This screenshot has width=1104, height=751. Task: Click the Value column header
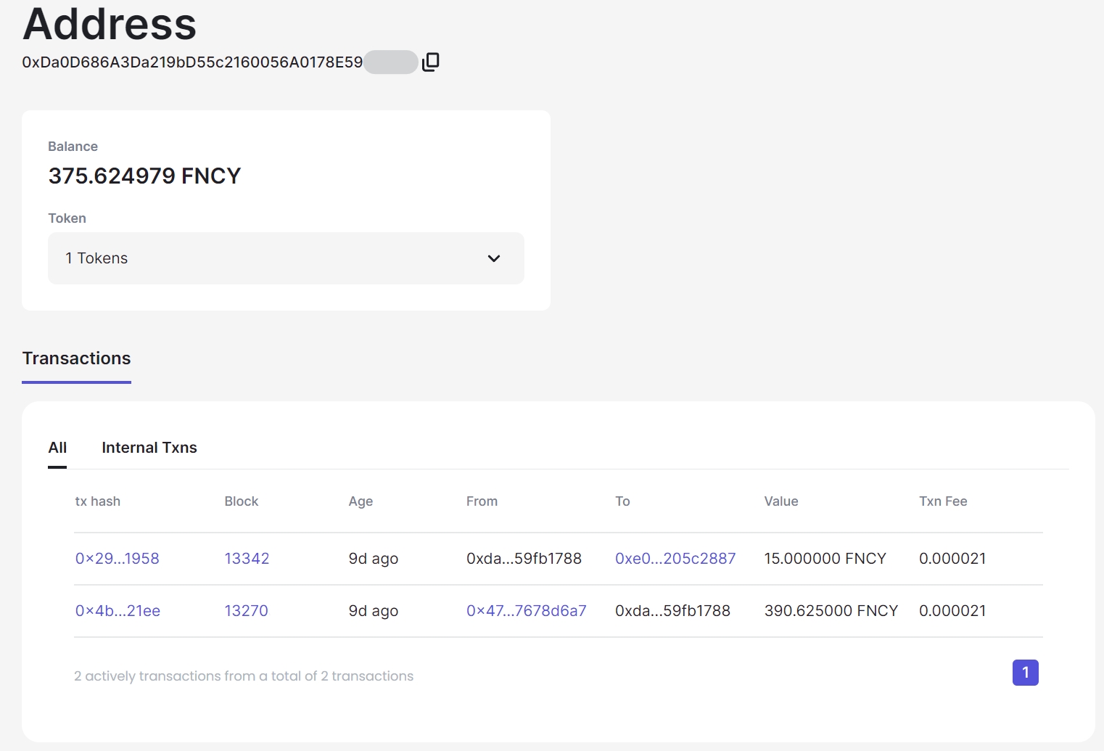click(x=780, y=501)
